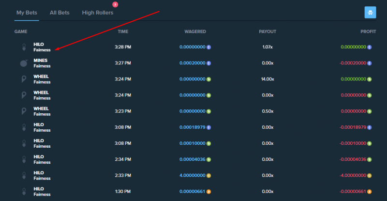Screen dimensions: 387x201
Task: Click profit value -4.00000000
Action: tap(353, 175)
